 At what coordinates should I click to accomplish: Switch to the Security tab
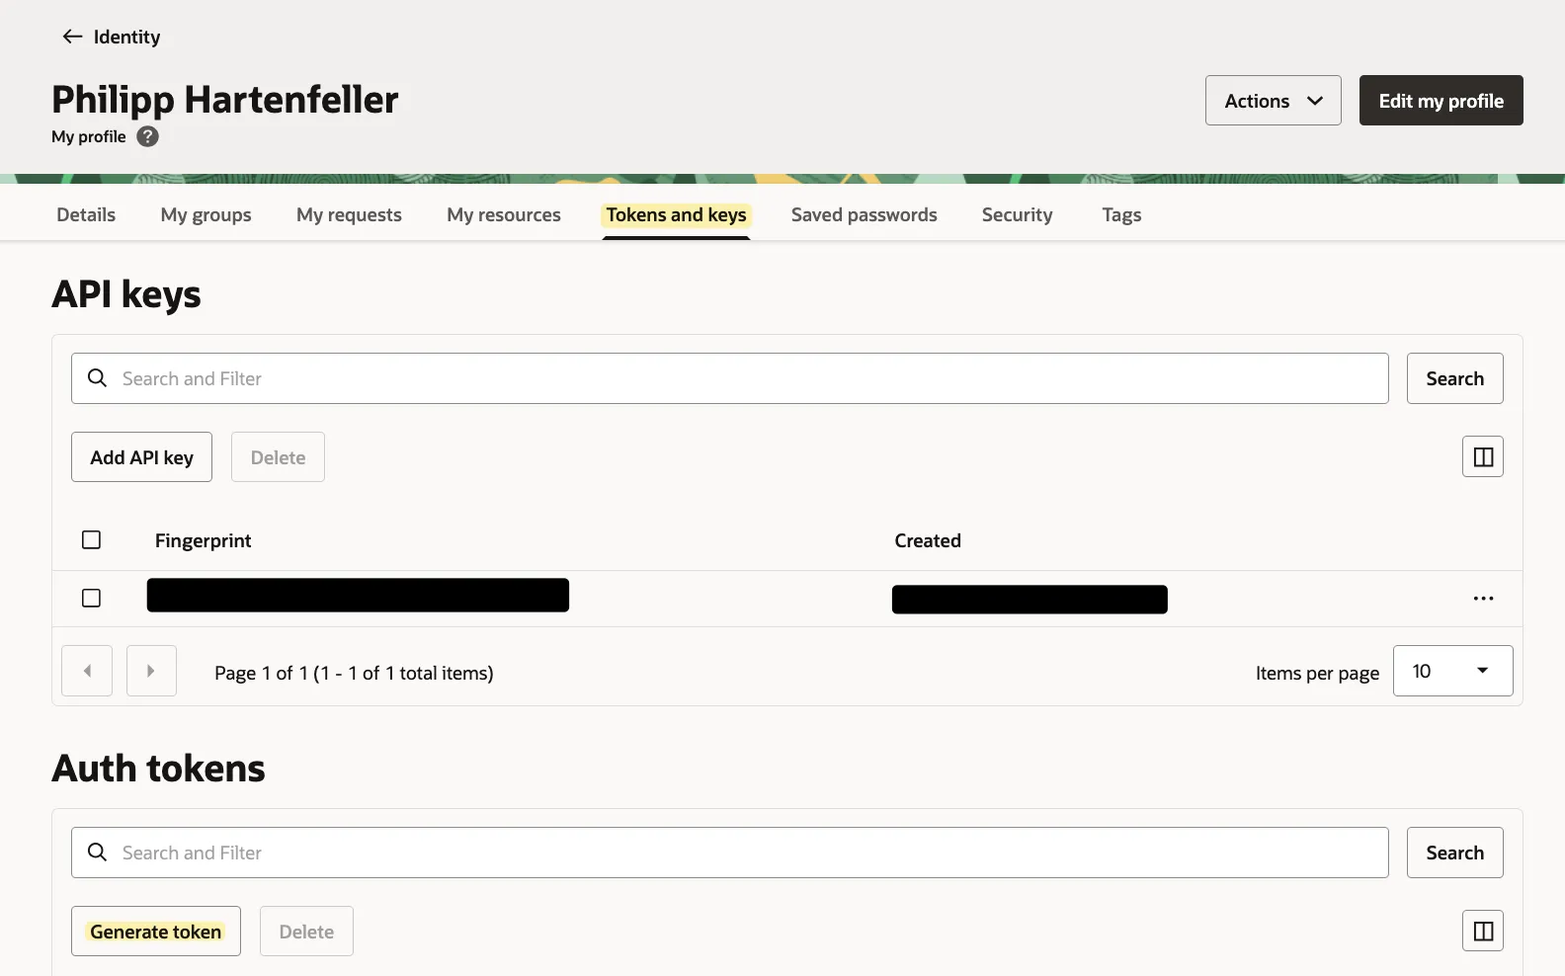1017,214
